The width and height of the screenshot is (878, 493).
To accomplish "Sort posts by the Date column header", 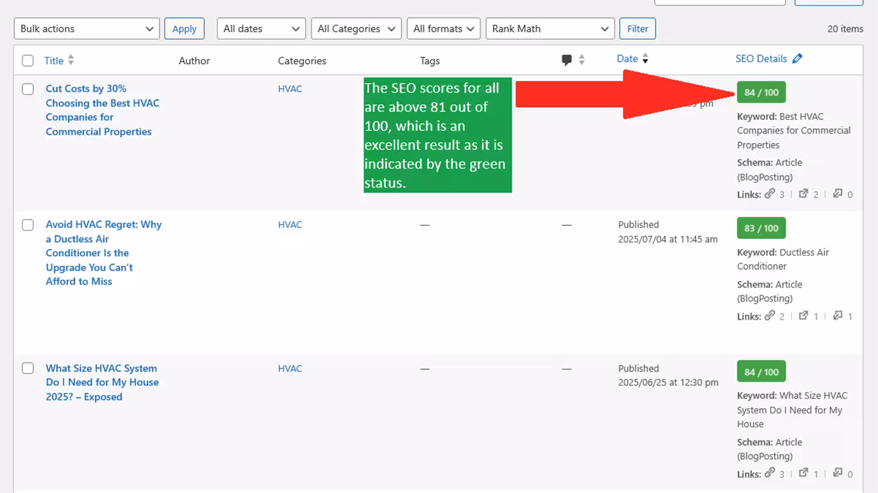I will [x=627, y=59].
